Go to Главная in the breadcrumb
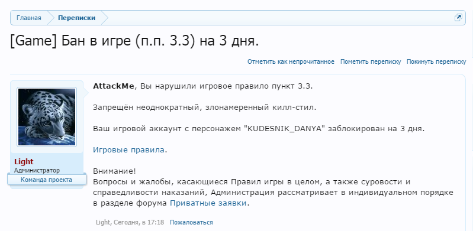473x231 pixels. [28, 18]
